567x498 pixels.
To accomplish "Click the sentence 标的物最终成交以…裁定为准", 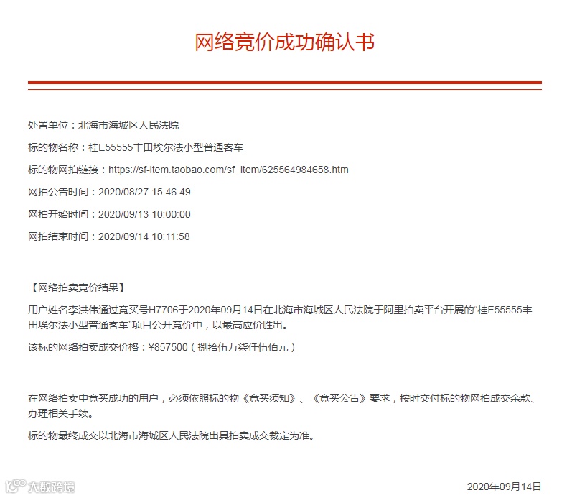I will pyautogui.click(x=172, y=435).
